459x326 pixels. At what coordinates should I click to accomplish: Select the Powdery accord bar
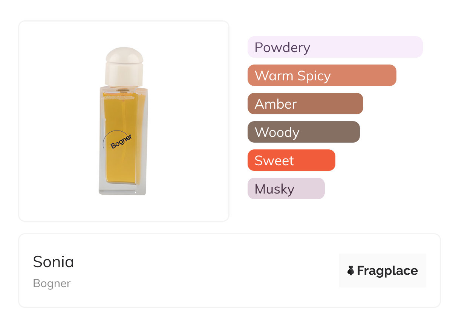pyautogui.click(x=335, y=47)
